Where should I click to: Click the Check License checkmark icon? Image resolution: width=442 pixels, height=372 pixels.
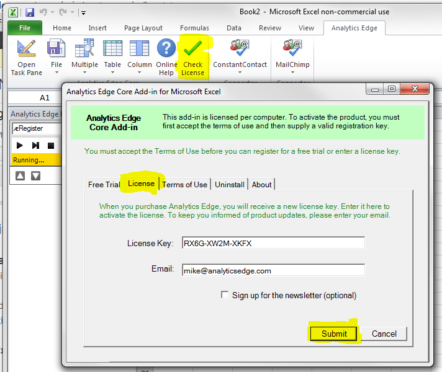click(193, 48)
